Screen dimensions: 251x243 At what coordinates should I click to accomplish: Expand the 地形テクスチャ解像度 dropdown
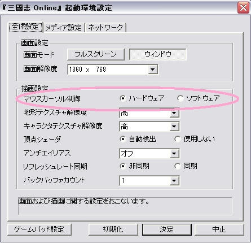(x=174, y=113)
